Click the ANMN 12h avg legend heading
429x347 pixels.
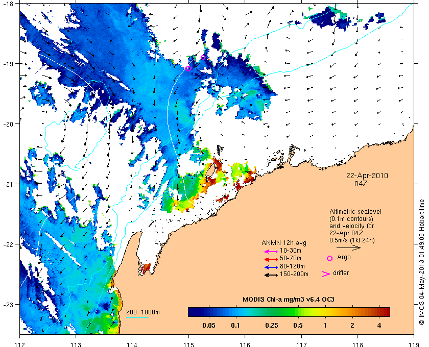[284, 243]
